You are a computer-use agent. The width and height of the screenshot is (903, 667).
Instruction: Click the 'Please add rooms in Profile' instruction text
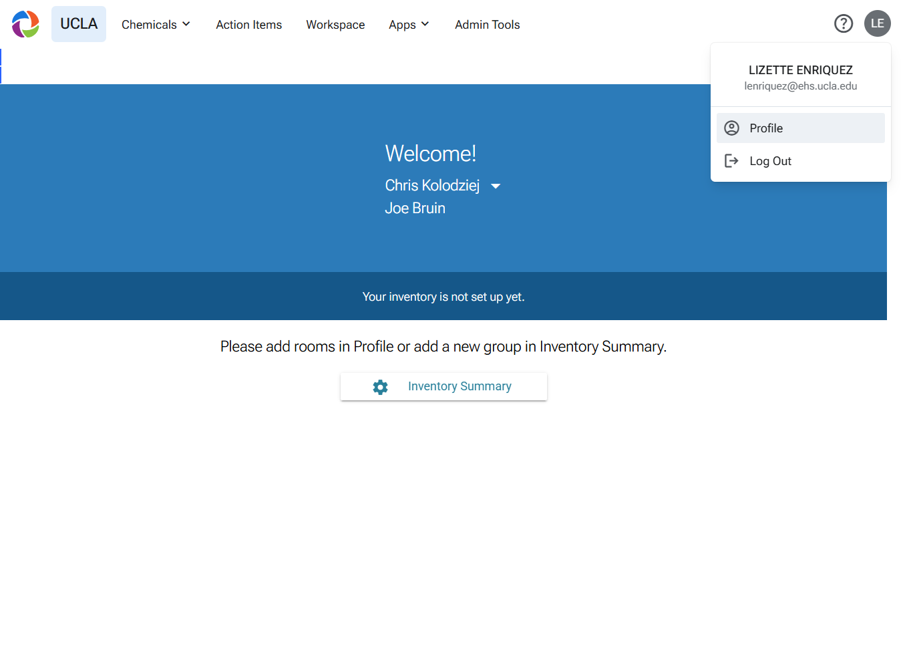tap(443, 347)
